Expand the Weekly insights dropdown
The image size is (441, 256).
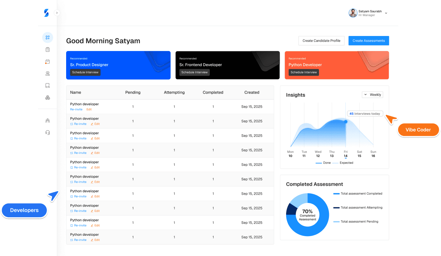click(372, 95)
